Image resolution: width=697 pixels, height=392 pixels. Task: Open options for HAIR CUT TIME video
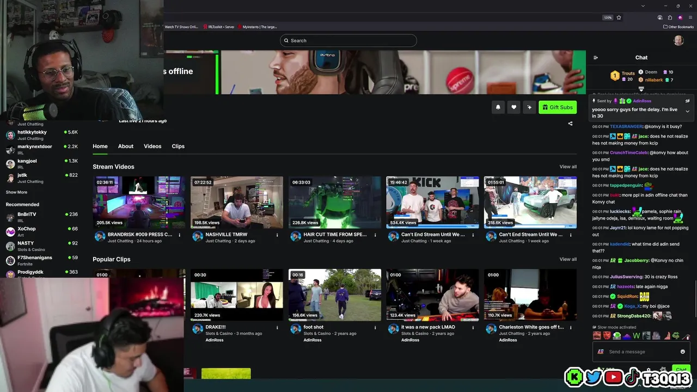[x=375, y=235]
